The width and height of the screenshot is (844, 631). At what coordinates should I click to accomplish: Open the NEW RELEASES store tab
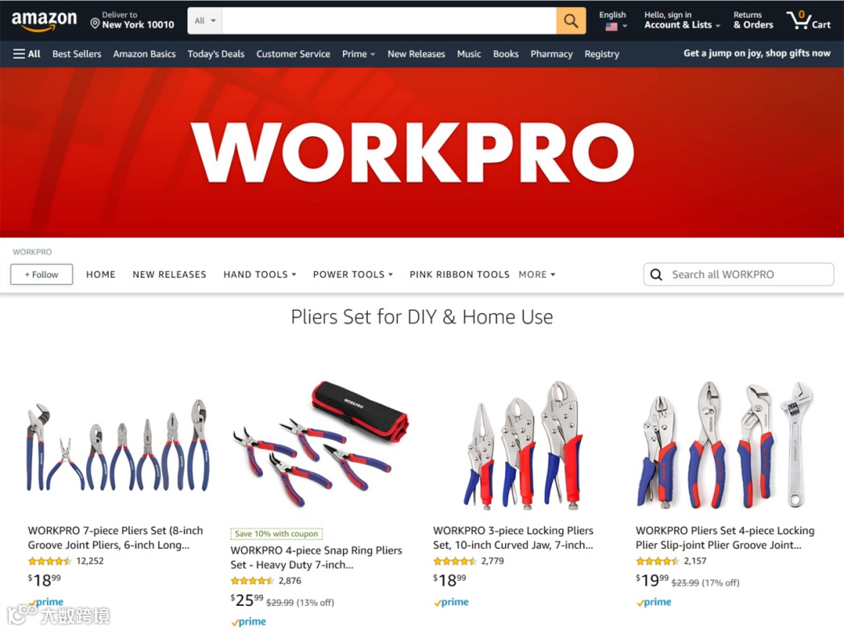pyautogui.click(x=169, y=274)
